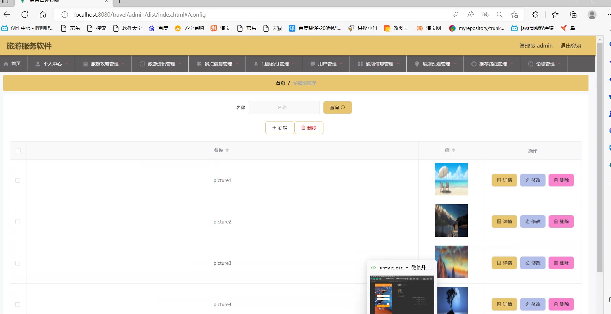Open the favorites list icon
Image resolution: width=611 pixels, height=314 pixels.
click(555, 15)
